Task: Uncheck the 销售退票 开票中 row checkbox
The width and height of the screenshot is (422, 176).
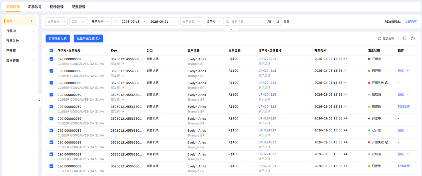Action: pyautogui.click(x=51, y=59)
